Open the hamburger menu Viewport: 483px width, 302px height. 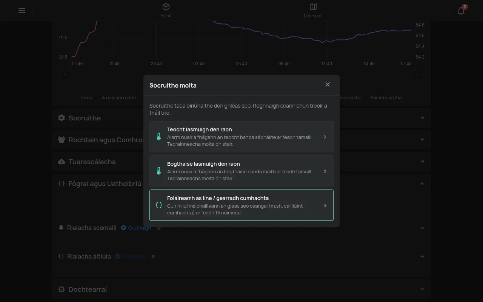point(22,11)
